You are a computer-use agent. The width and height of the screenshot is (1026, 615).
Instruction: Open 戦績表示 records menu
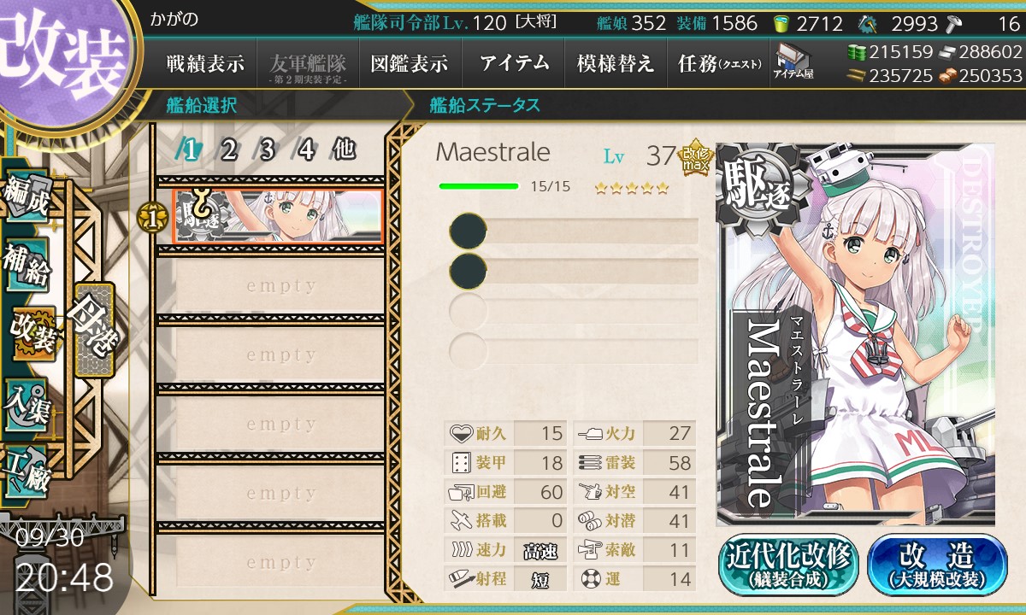(205, 63)
